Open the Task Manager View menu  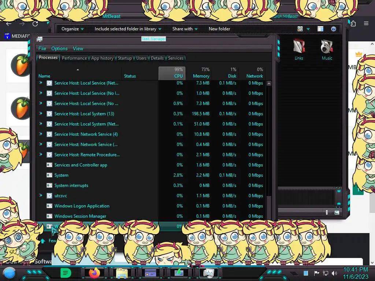pos(78,49)
